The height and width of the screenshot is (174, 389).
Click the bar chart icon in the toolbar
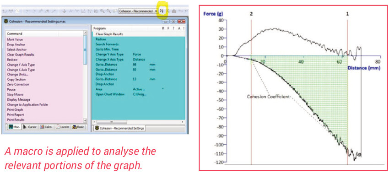(x=174, y=11)
